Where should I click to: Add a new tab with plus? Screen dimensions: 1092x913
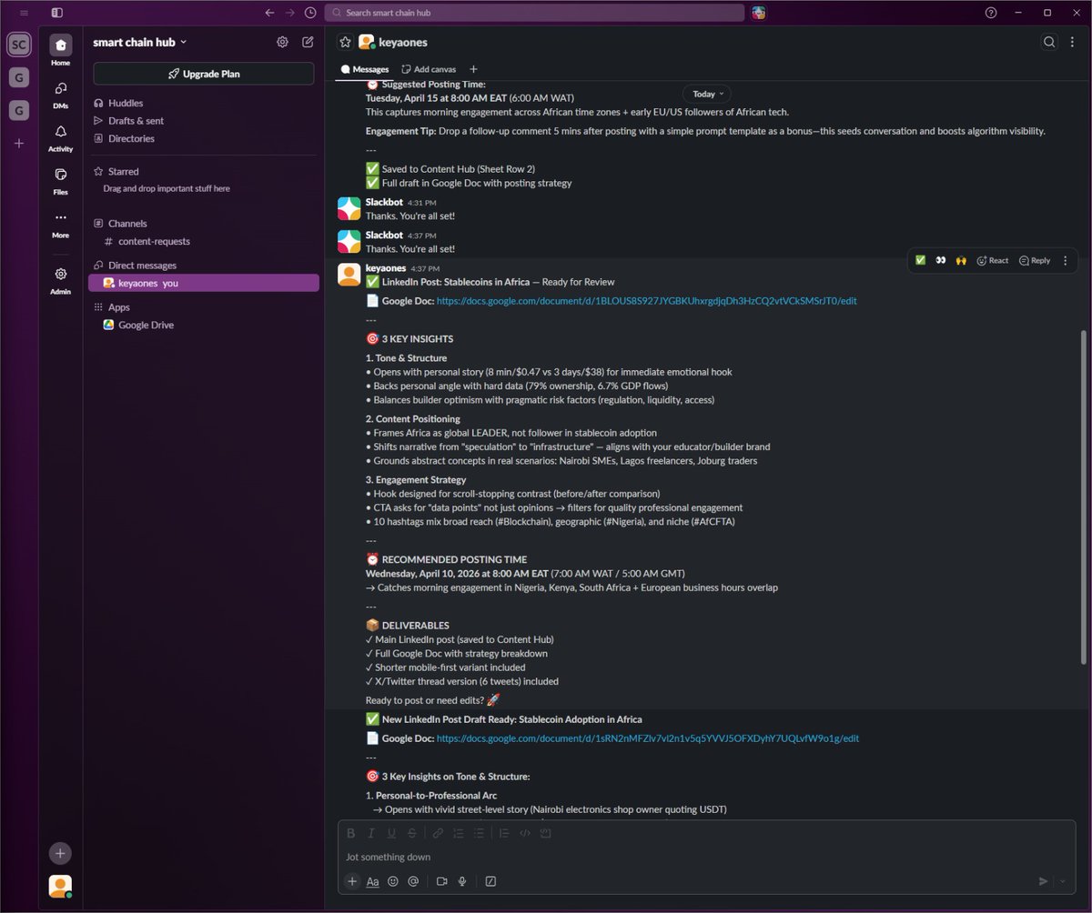point(473,69)
